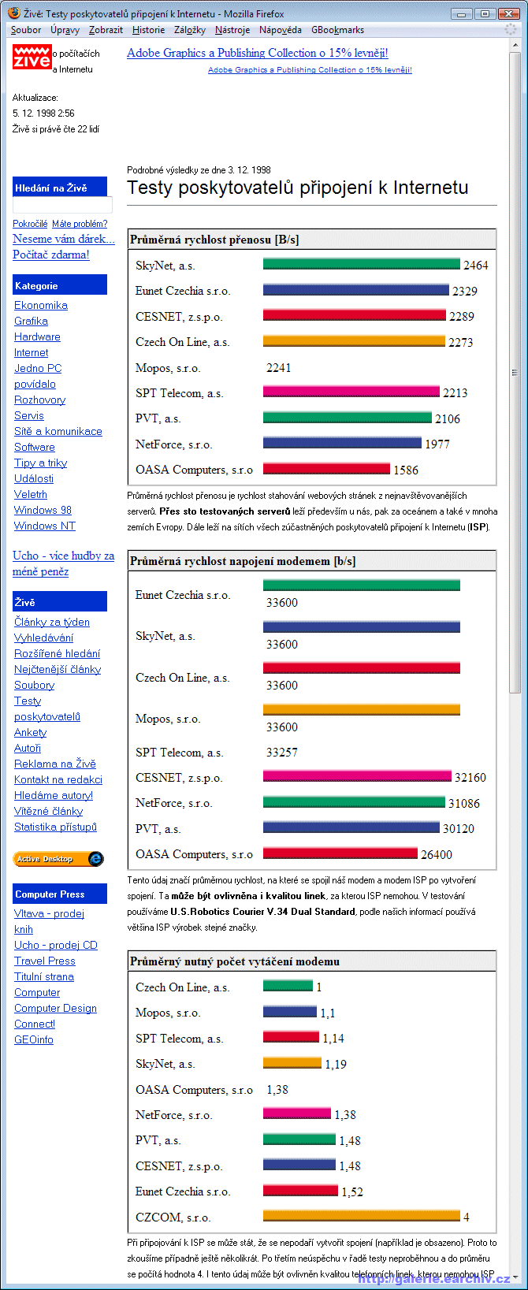Viewport: 528px width, 1290px height.
Task: Open Hledáme autory! link
Action: point(54,795)
